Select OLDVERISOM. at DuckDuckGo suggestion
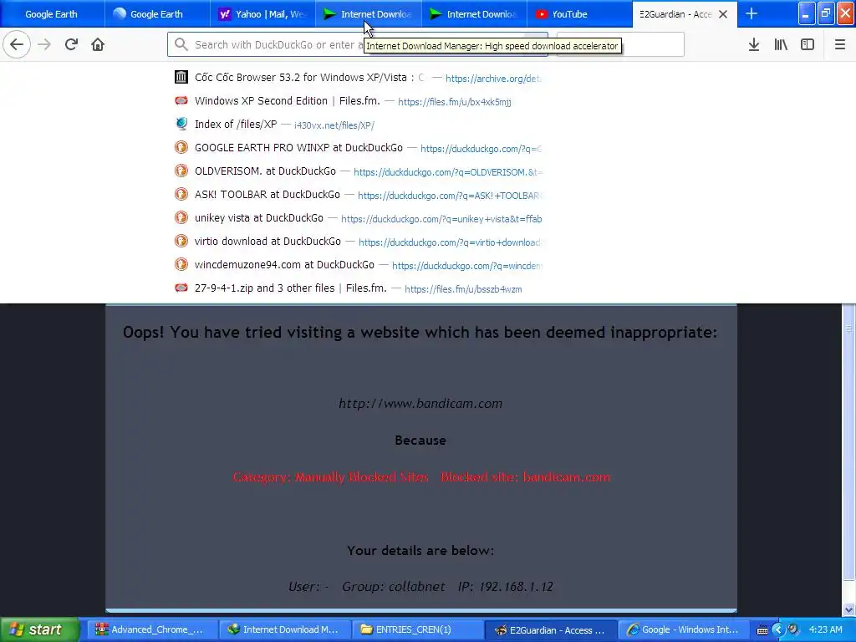Viewport: 856px width, 642px height. tap(358, 171)
